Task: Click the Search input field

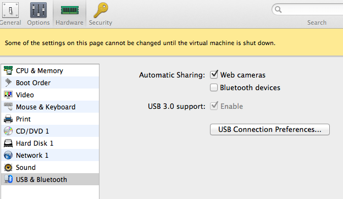Action: tap(311, 9)
